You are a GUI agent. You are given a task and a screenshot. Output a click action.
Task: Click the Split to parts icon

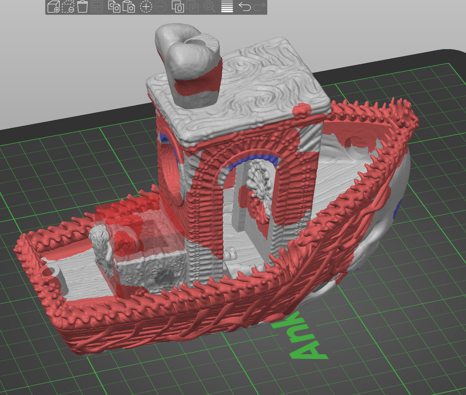point(192,7)
